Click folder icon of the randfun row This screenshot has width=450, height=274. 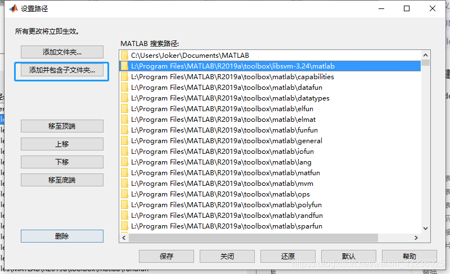[124, 216]
